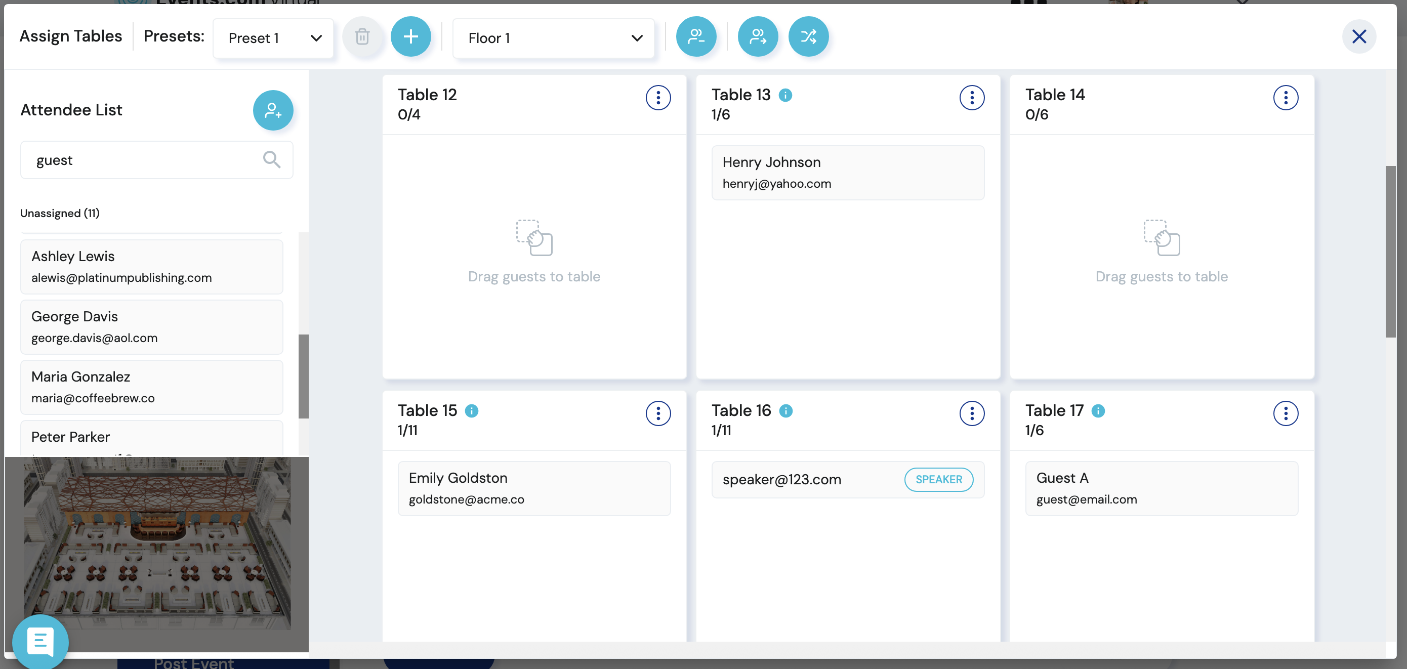Open the chat widget icon
Image resolution: width=1407 pixels, height=669 pixels.
tap(40, 641)
